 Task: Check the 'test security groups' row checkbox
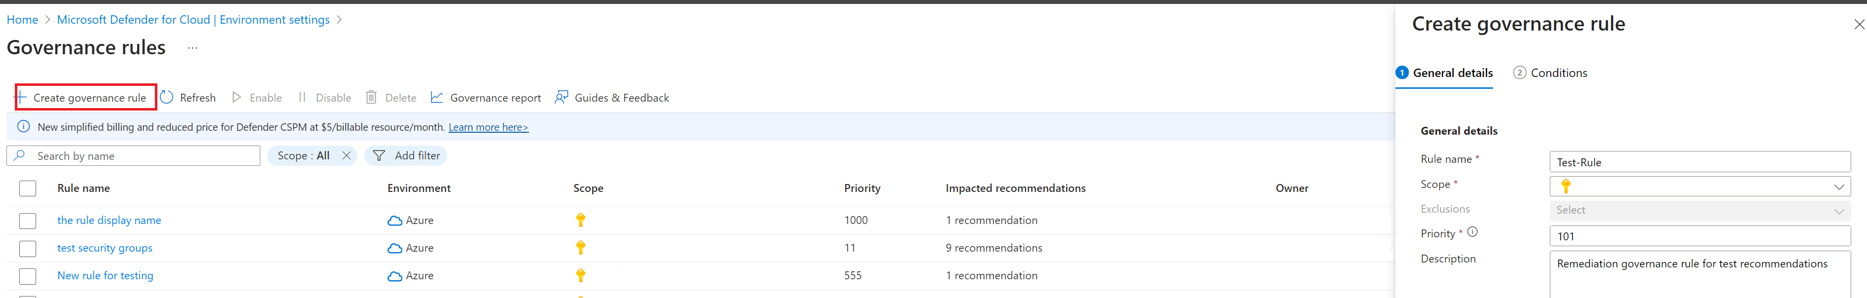(x=28, y=248)
